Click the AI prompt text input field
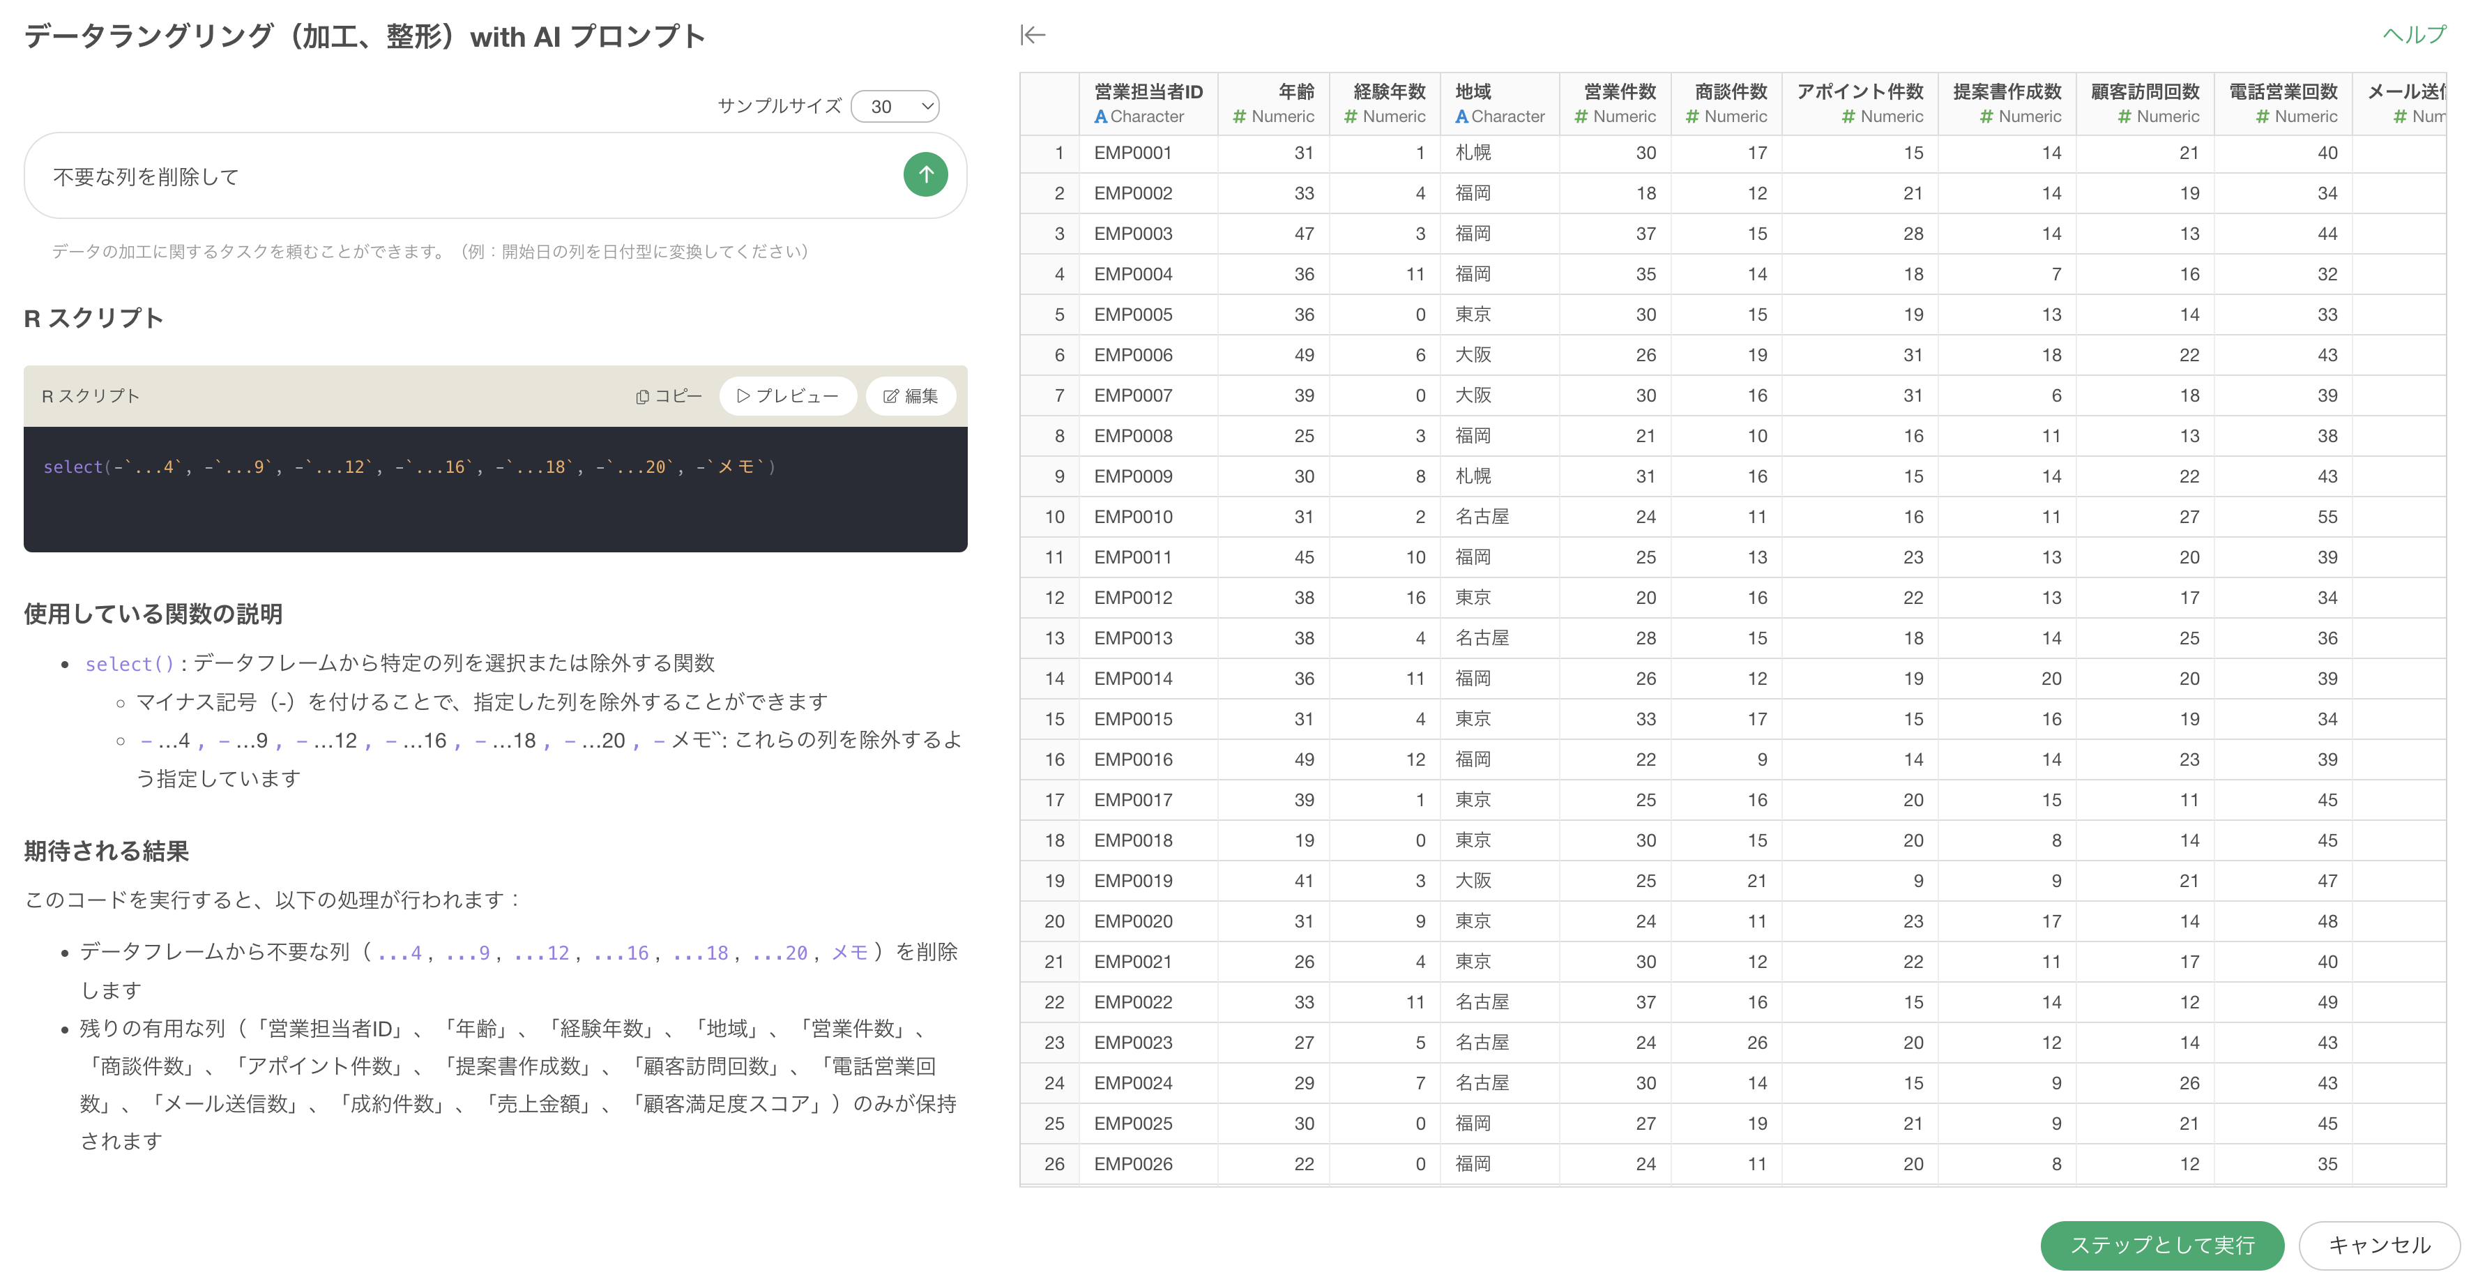 pyautogui.click(x=462, y=176)
